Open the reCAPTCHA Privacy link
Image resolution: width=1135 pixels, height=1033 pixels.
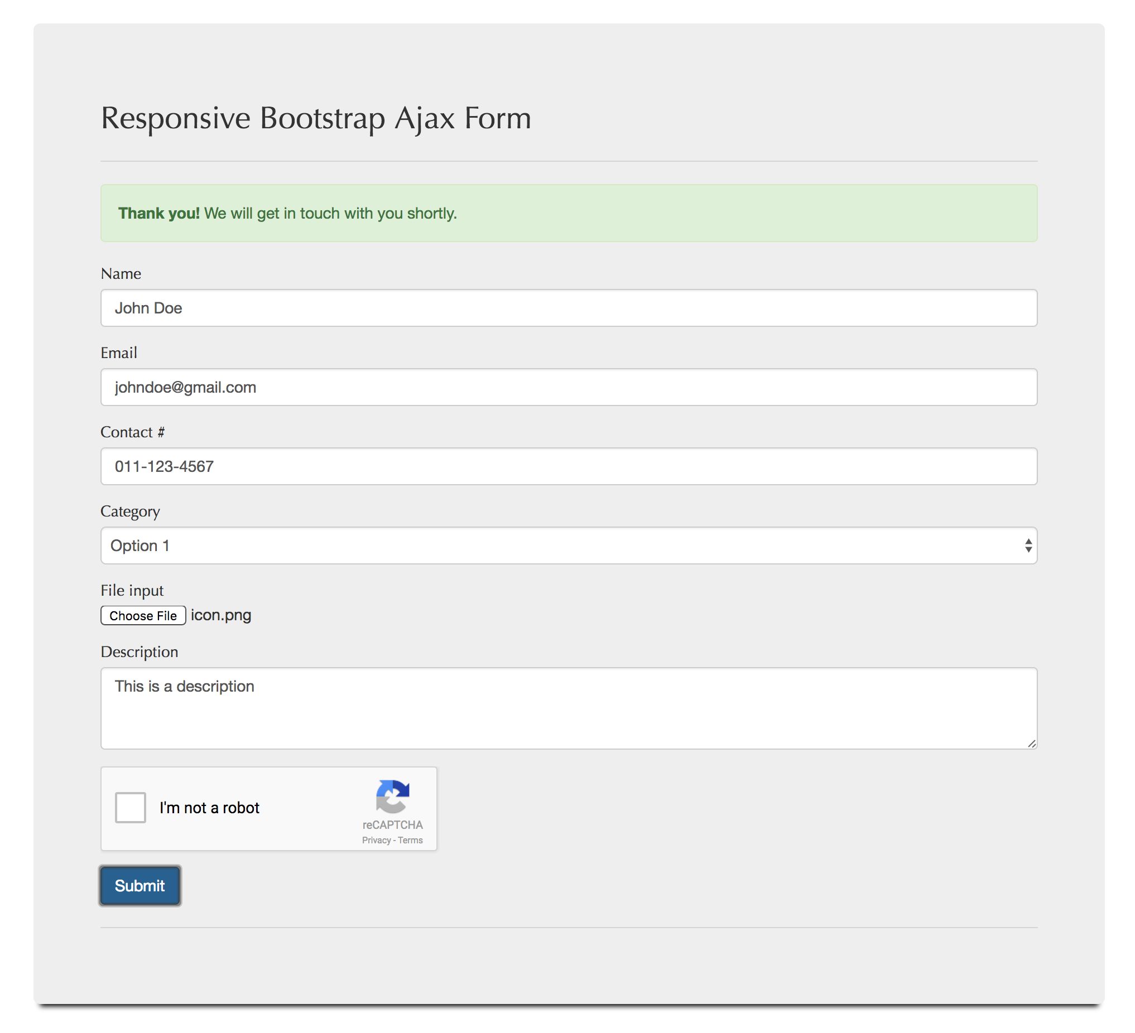pyautogui.click(x=376, y=840)
